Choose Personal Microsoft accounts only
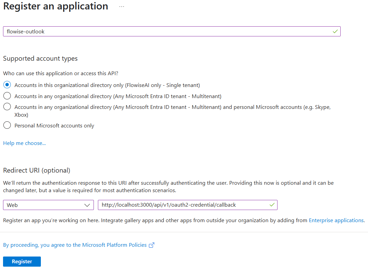Screen dimensions: 368x269 [x=7, y=125]
